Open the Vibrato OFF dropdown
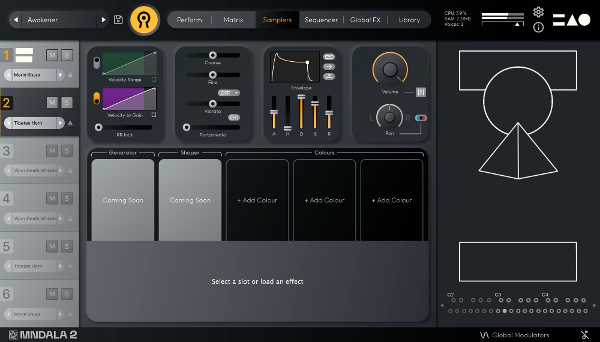This screenshot has height=342, width=600. [229, 93]
